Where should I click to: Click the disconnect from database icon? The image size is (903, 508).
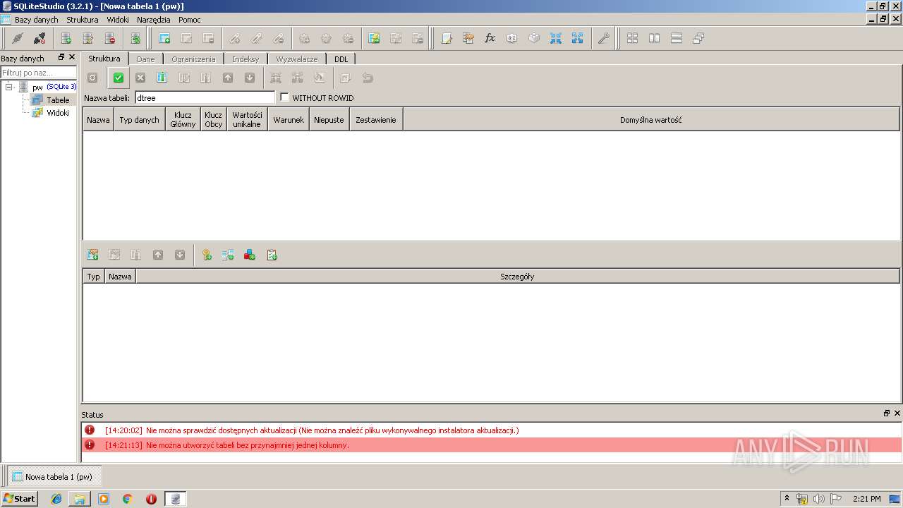(x=40, y=38)
